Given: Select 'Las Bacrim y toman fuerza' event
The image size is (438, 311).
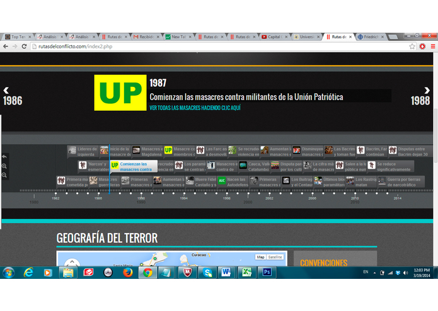Looking at the screenshot, I should [x=340, y=152].
